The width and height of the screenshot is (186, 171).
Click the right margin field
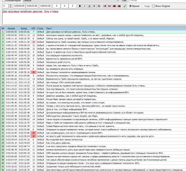[64, 6]
